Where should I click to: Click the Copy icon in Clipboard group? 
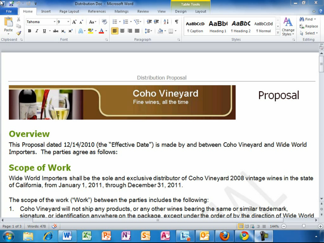pos(19,26)
